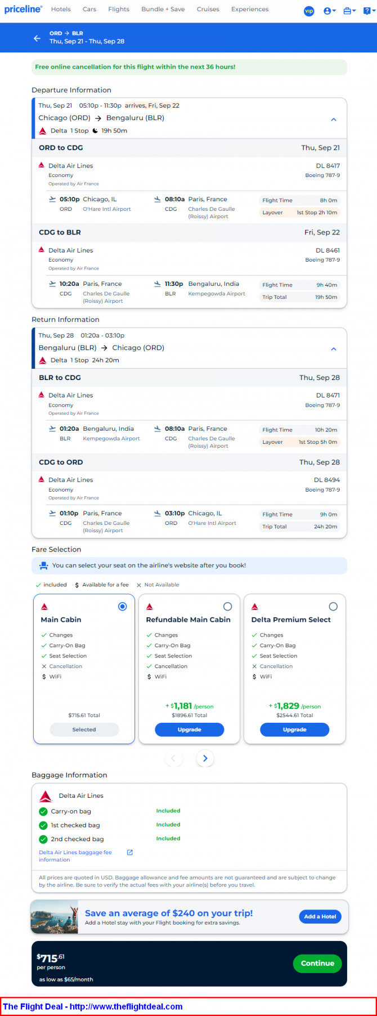Click the priceline logo
The width and height of the screenshot is (377, 1016).
[23, 9]
